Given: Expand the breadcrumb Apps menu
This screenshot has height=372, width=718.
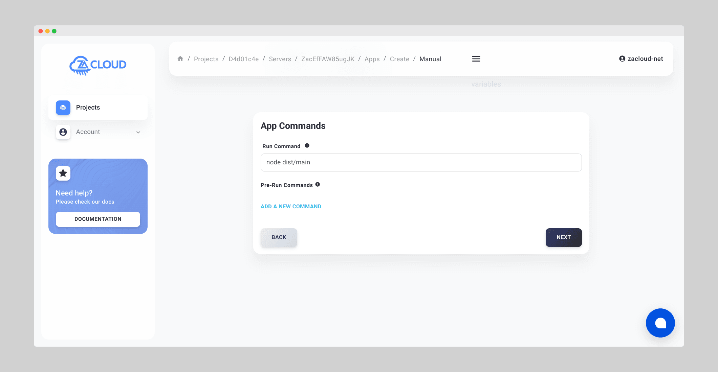Looking at the screenshot, I should click(372, 59).
